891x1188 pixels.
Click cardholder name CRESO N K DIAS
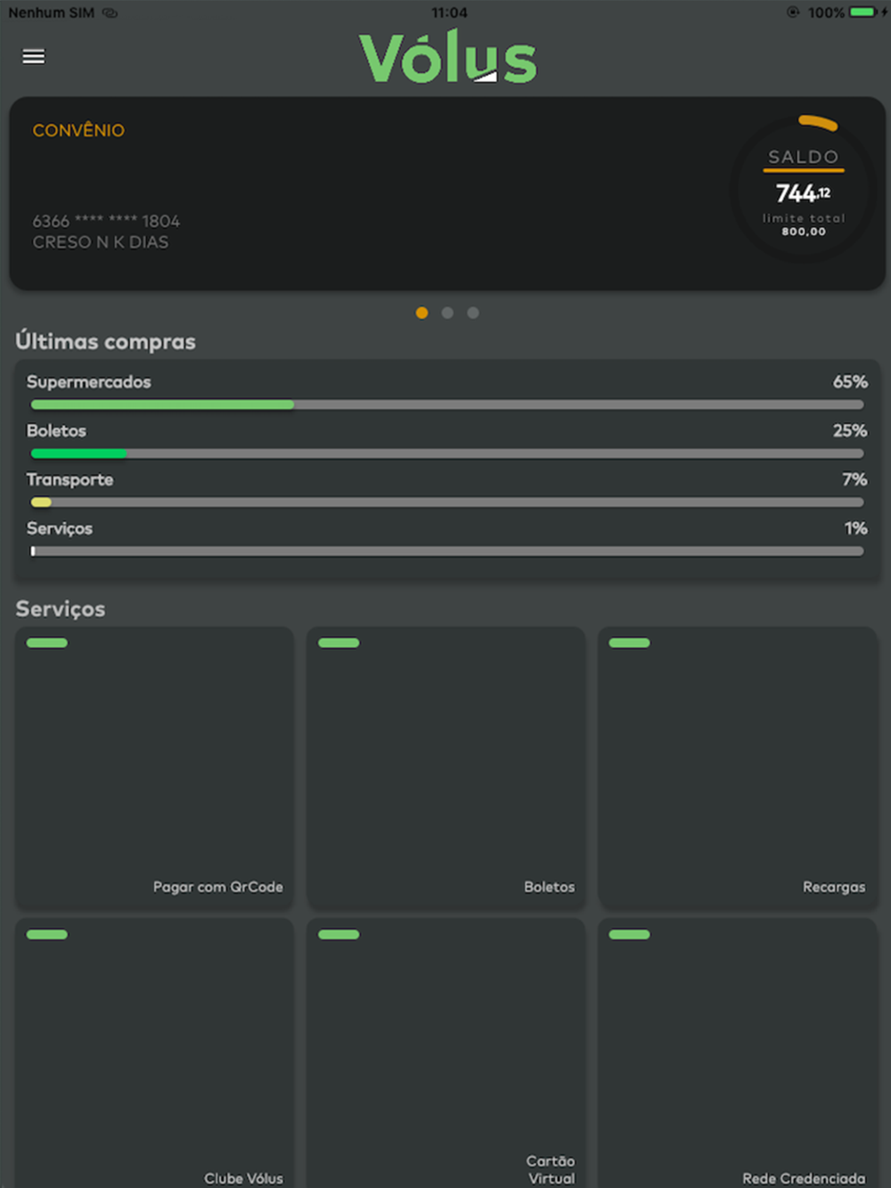click(x=101, y=242)
